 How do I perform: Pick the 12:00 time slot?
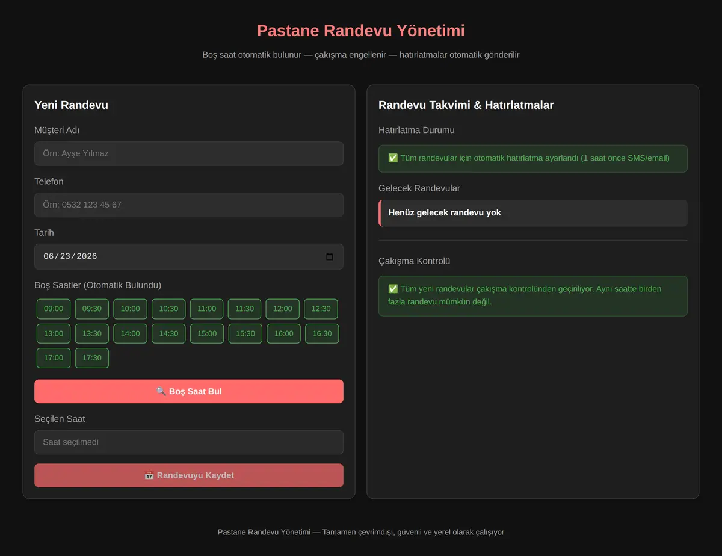(283, 309)
